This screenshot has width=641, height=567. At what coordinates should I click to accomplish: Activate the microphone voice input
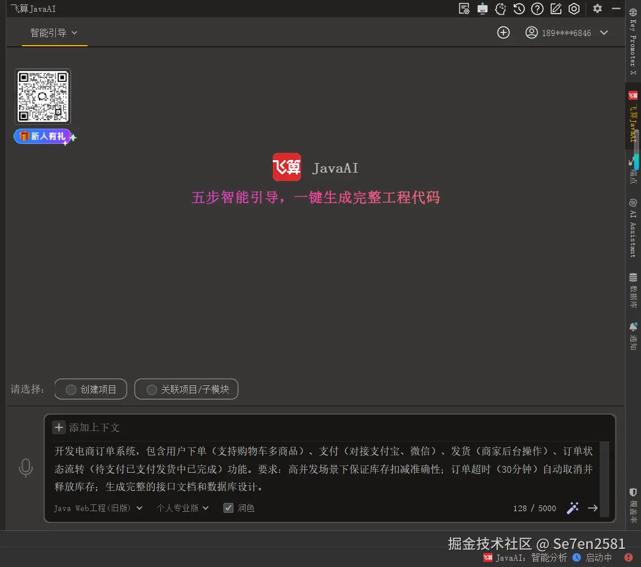(26, 468)
